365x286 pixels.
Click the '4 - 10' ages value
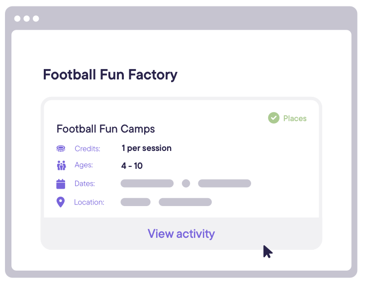coord(132,166)
